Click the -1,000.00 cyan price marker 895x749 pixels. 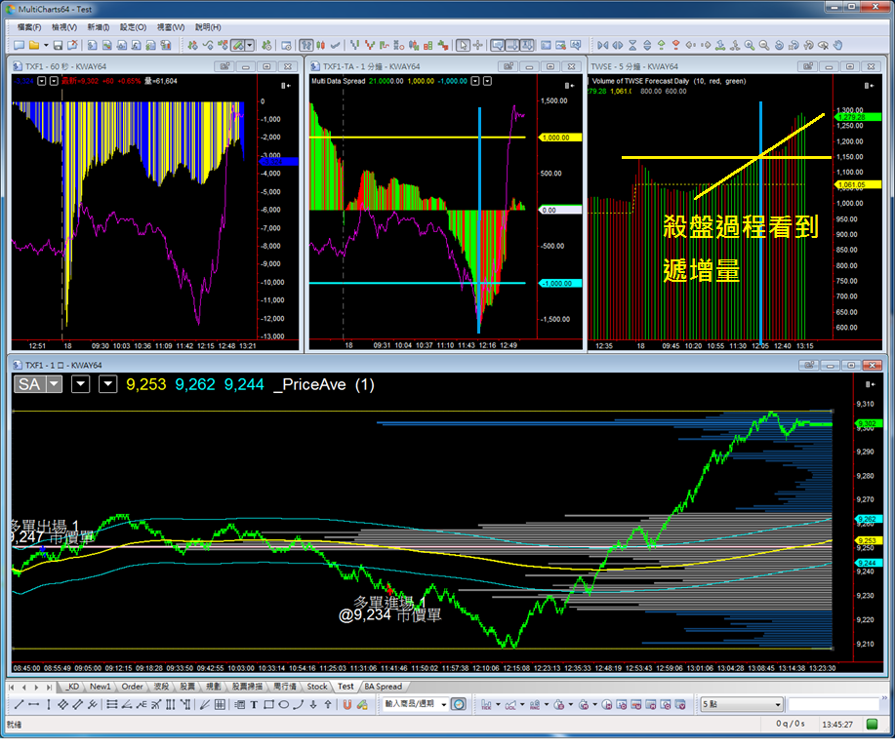pos(560,283)
